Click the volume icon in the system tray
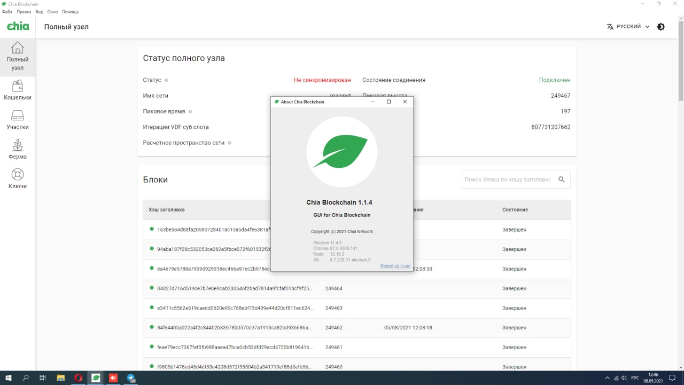 click(x=624, y=378)
